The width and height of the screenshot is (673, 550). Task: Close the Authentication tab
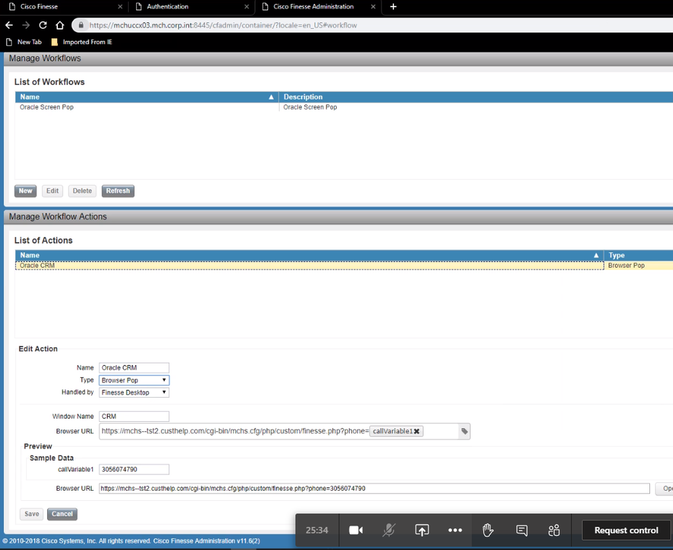click(247, 7)
